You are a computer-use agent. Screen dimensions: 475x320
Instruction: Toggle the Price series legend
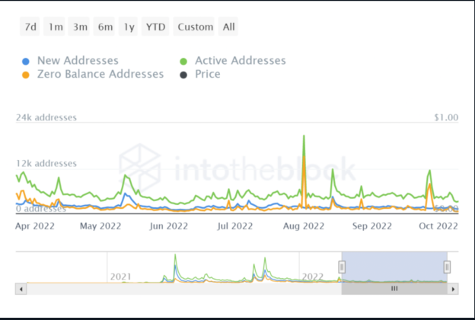[x=207, y=74]
